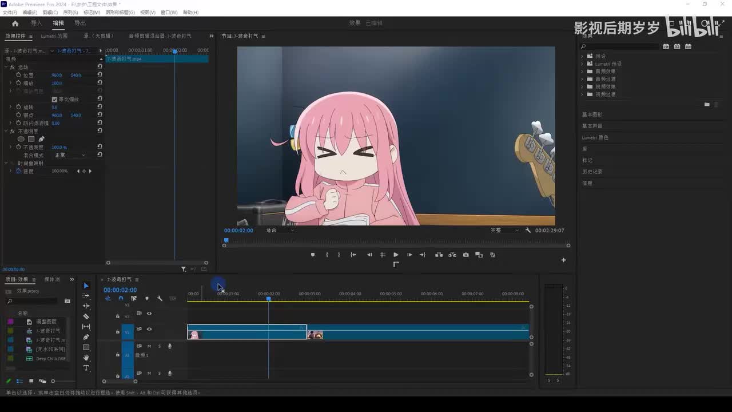732x412 pixels.
Task: Click the 位置 X value 960.0
Action: (57, 75)
